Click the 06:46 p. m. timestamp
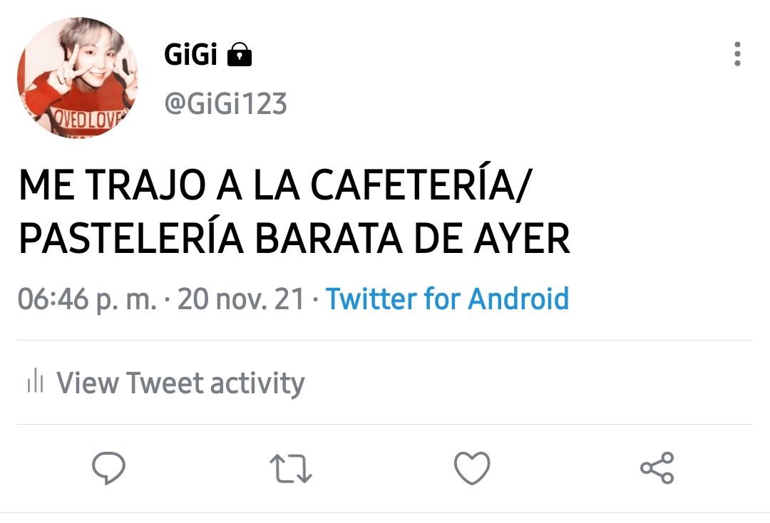The height and width of the screenshot is (523, 770). click(x=88, y=299)
